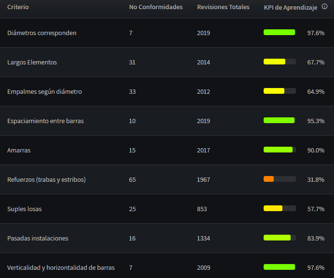Click total revisions 2019 for Espaciamiento entre barras
334x278 pixels.
[203, 121]
